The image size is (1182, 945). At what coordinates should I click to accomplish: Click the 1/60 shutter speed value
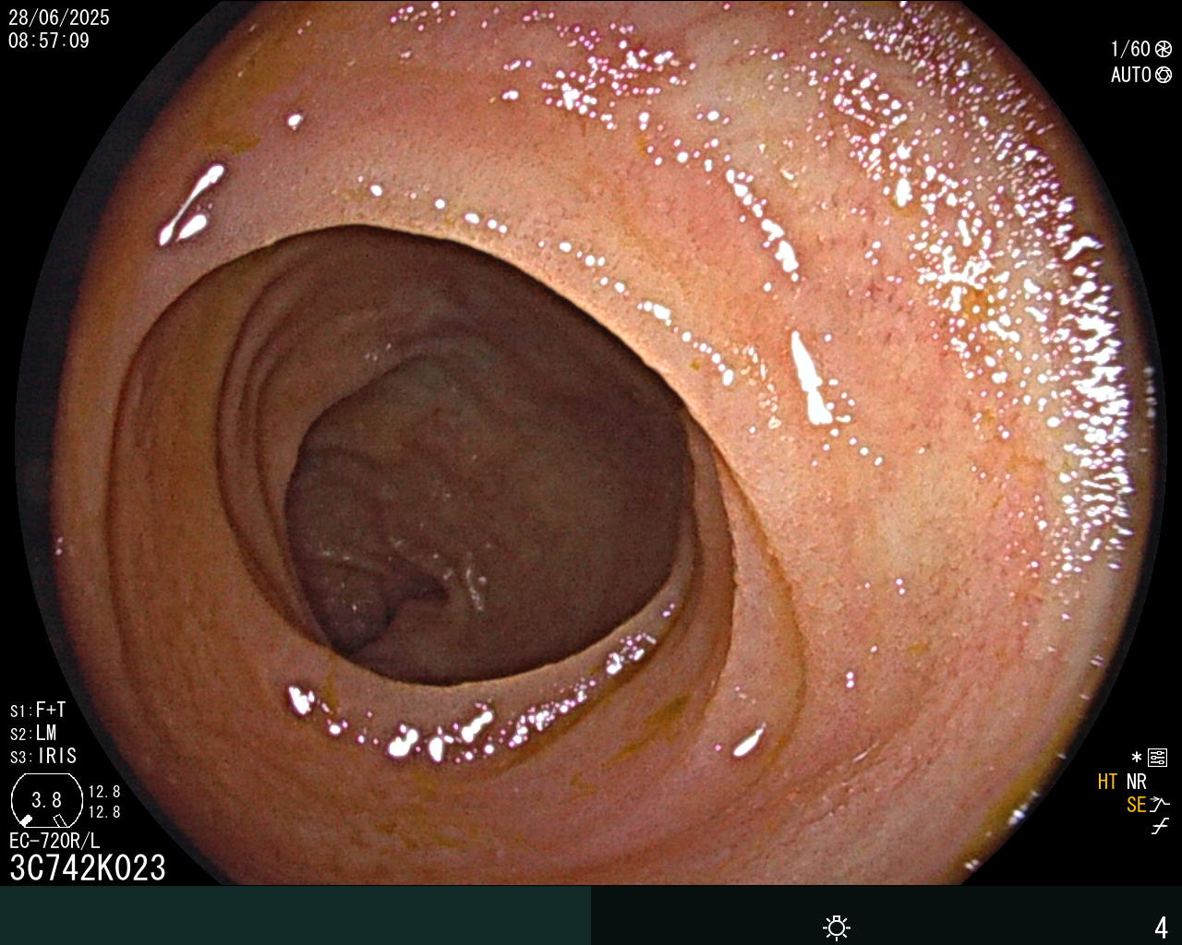pos(1130,49)
